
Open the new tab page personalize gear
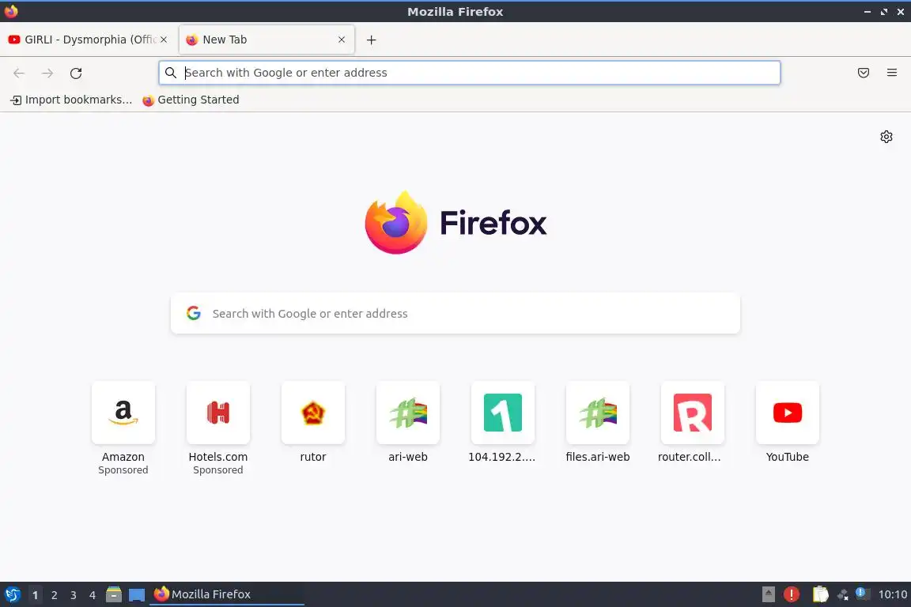[886, 137]
